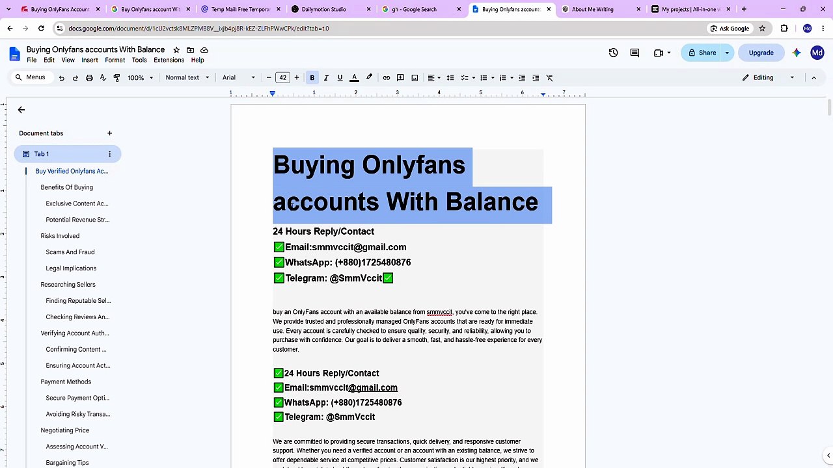Go to Risks Involved outline heading

[60, 236]
